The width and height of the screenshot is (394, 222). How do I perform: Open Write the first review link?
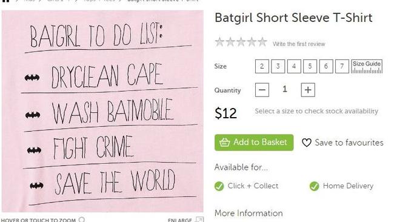tap(299, 44)
